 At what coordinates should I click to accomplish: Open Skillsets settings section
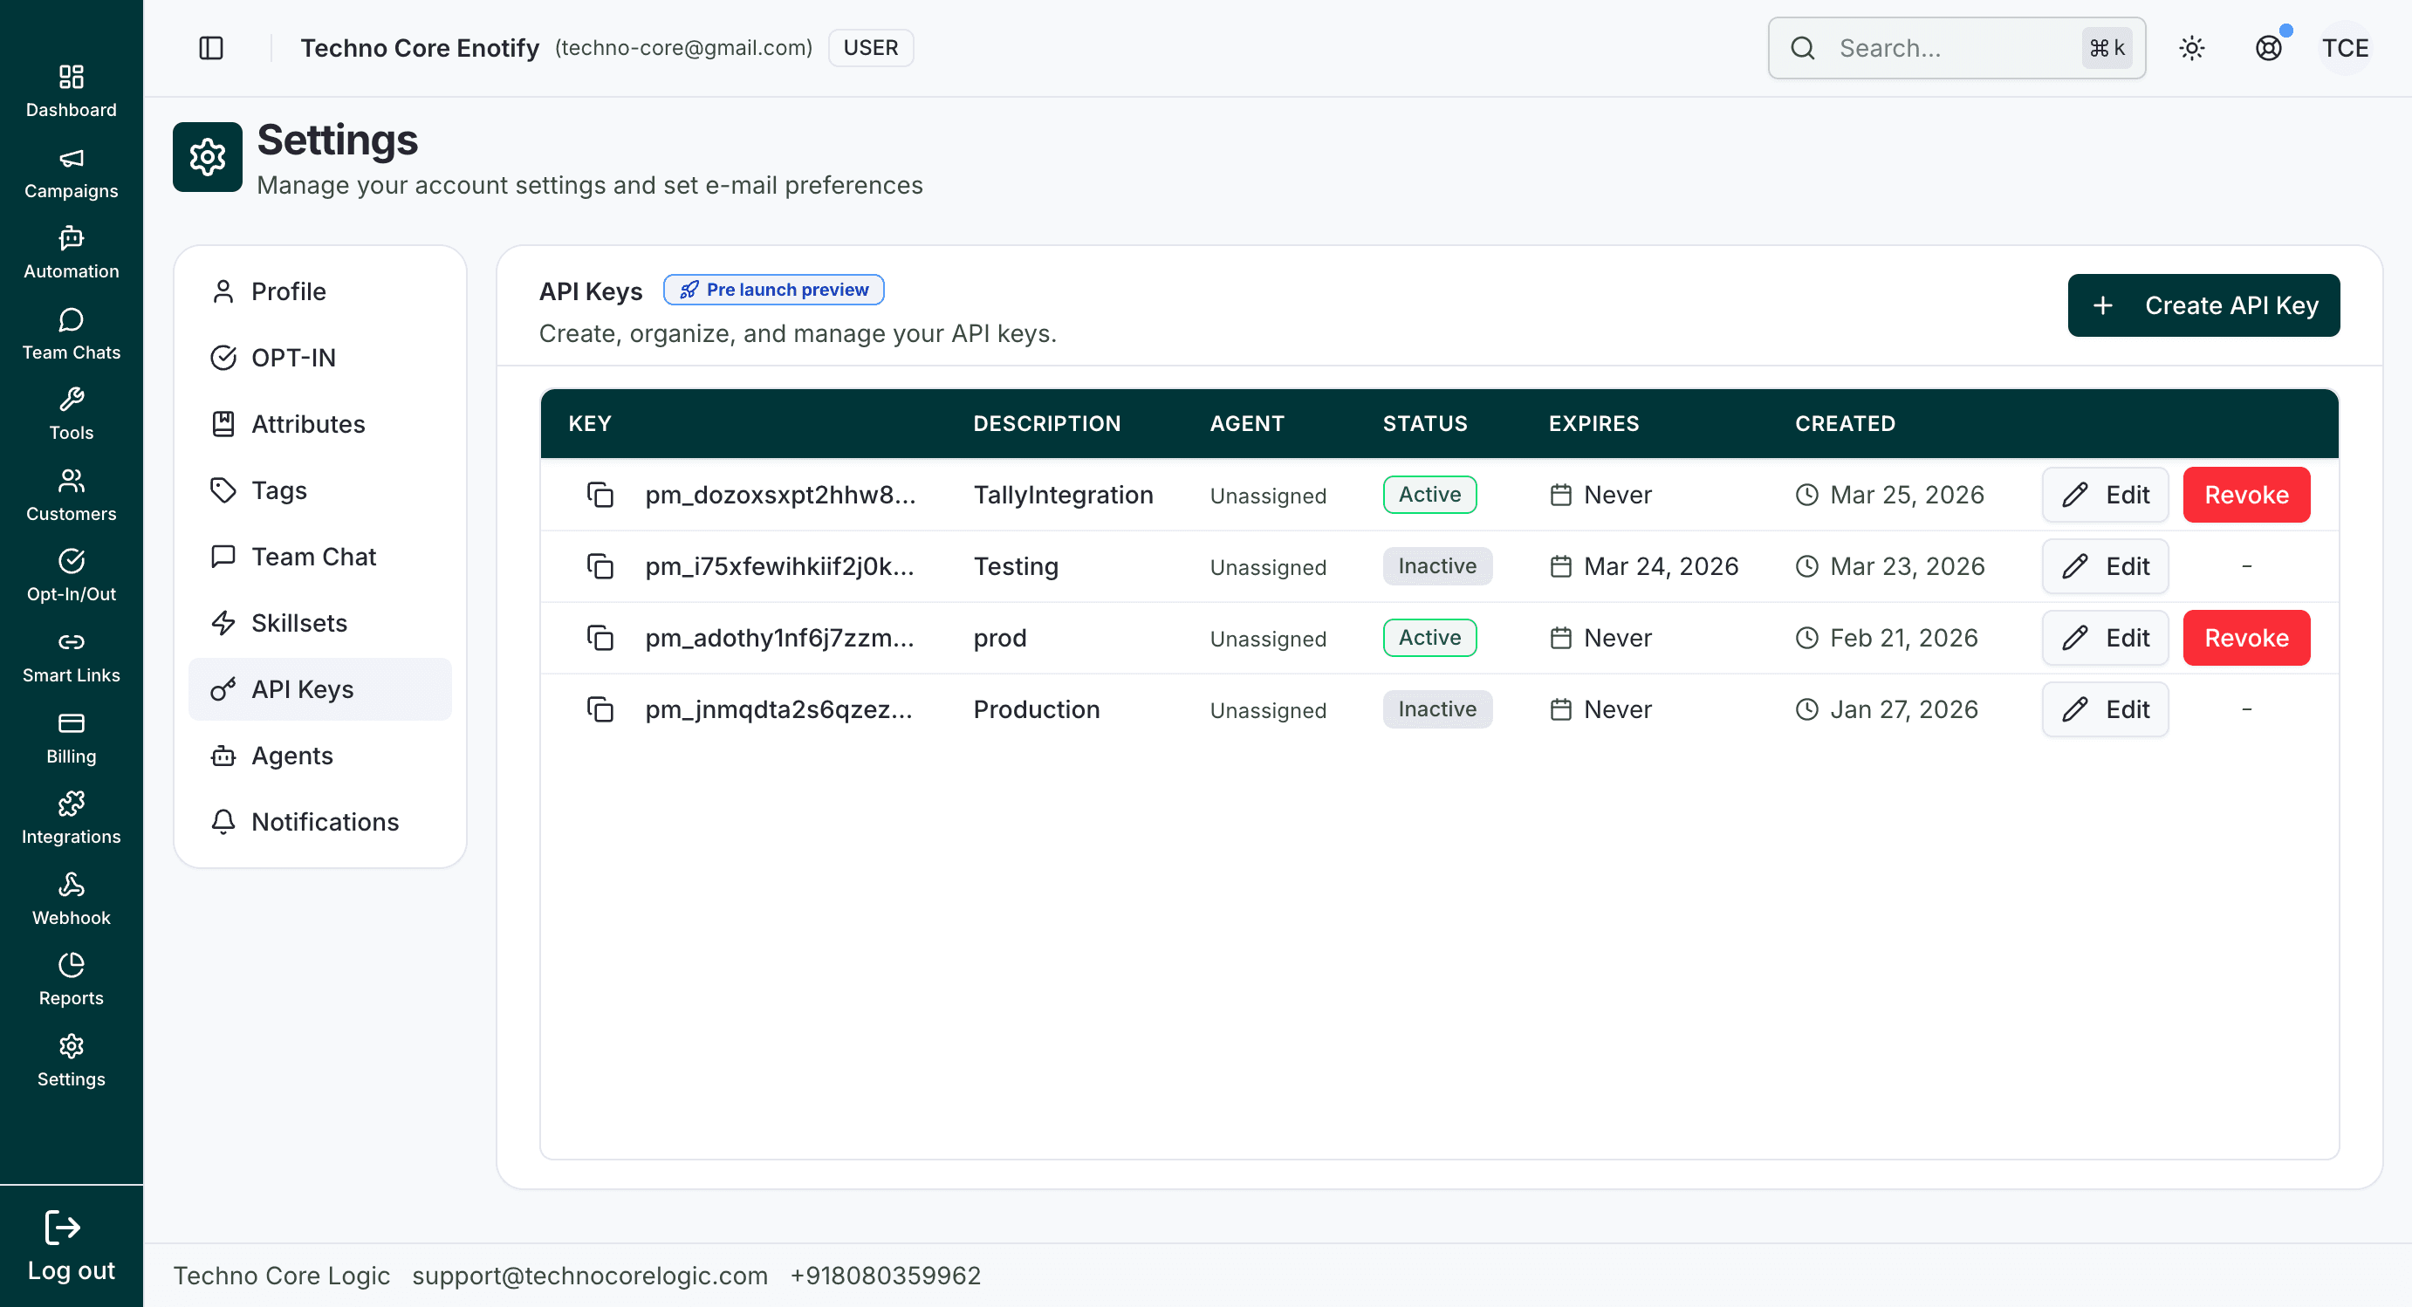coord(320,624)
